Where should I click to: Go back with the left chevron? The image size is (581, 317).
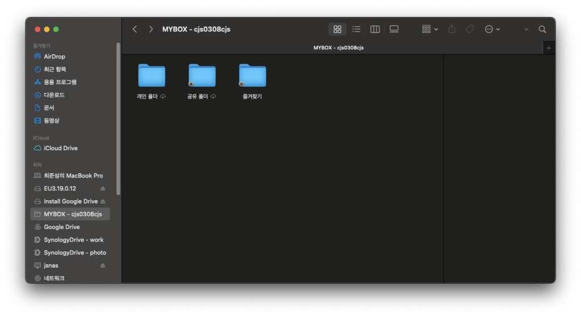[134, 29]
